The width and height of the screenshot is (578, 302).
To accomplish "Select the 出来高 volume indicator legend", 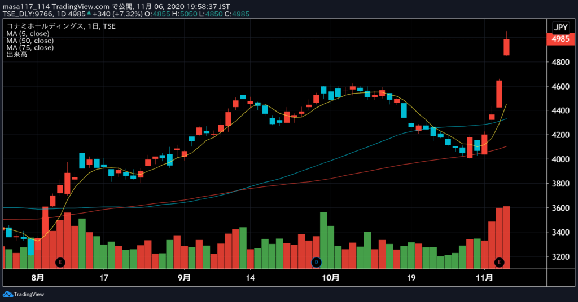I will pos(16,55).
